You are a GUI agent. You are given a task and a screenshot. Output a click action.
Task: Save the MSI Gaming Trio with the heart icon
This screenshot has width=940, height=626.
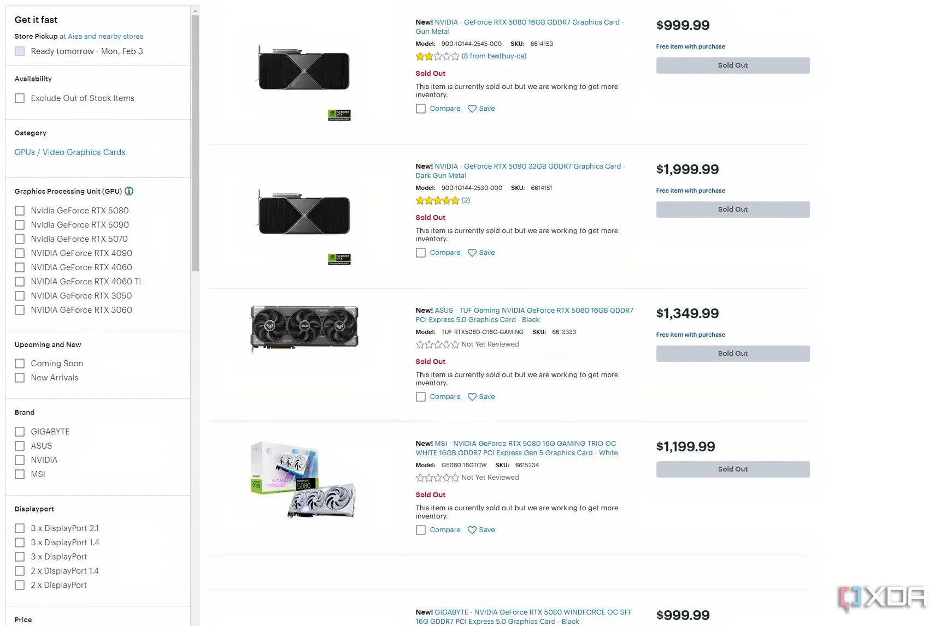tap(472, 529)
